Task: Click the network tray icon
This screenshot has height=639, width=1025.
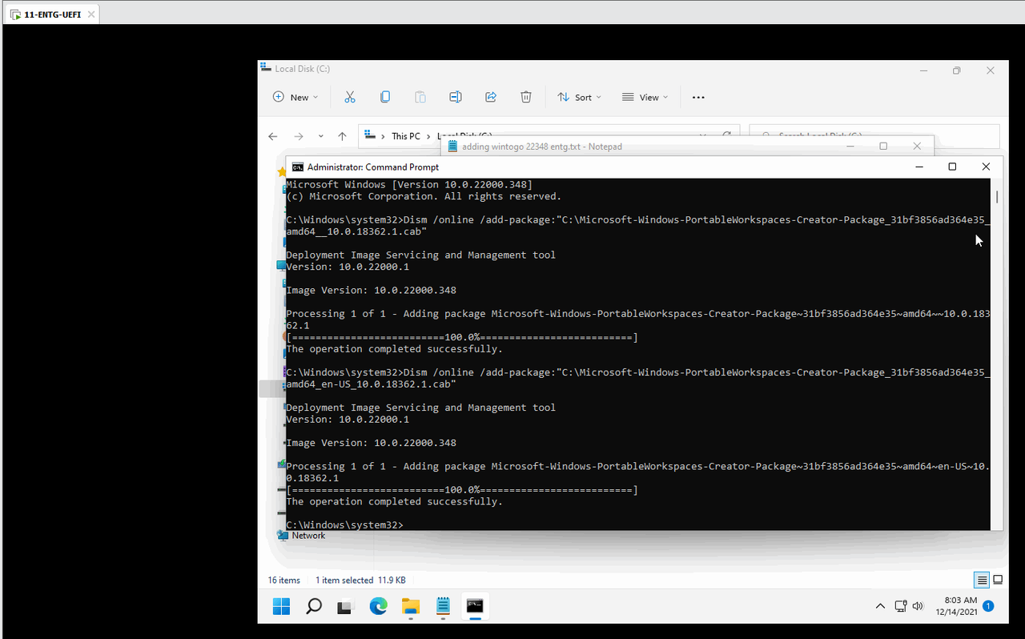Action: coord(900,606)
